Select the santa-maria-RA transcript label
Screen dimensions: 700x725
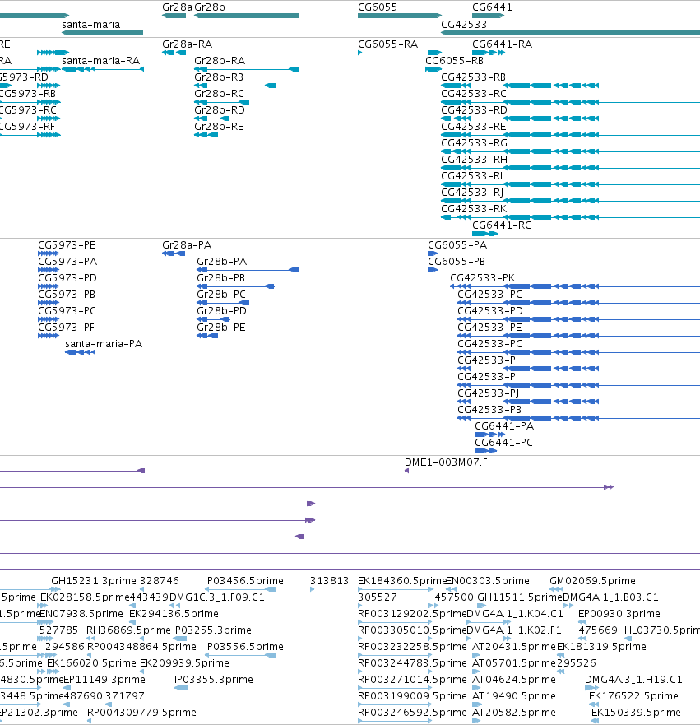click(100, 61)
